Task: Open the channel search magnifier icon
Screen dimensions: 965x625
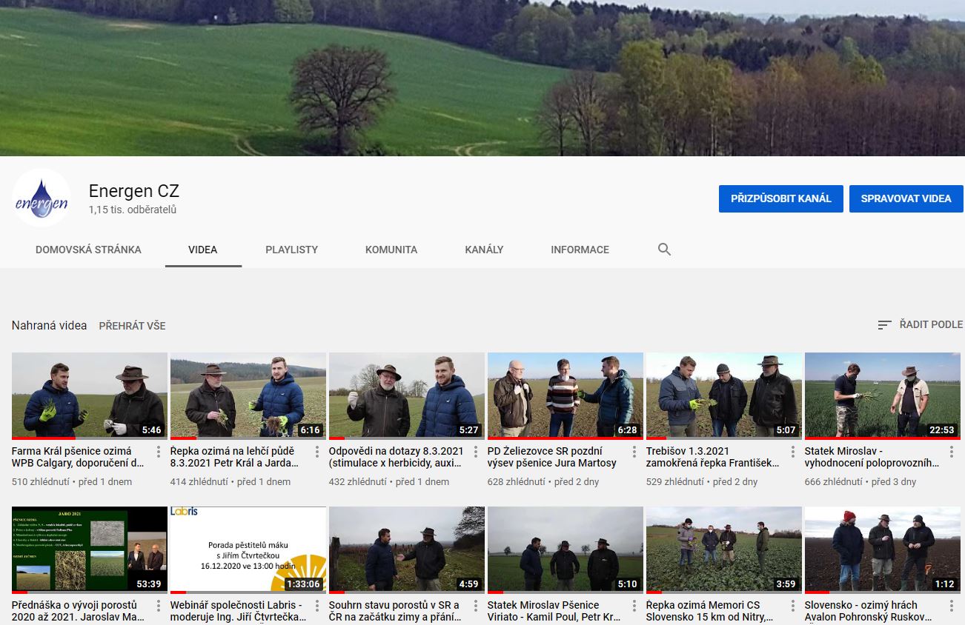Action: pyautogui.click(x=664, y=250)
